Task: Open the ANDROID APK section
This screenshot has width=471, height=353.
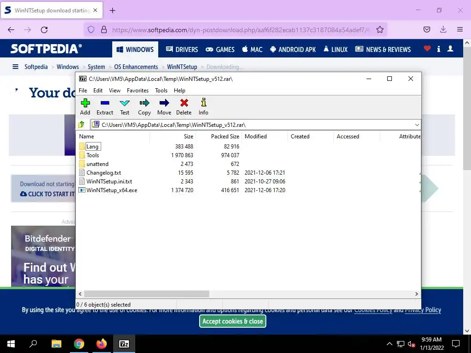Action: click(293, 50)
